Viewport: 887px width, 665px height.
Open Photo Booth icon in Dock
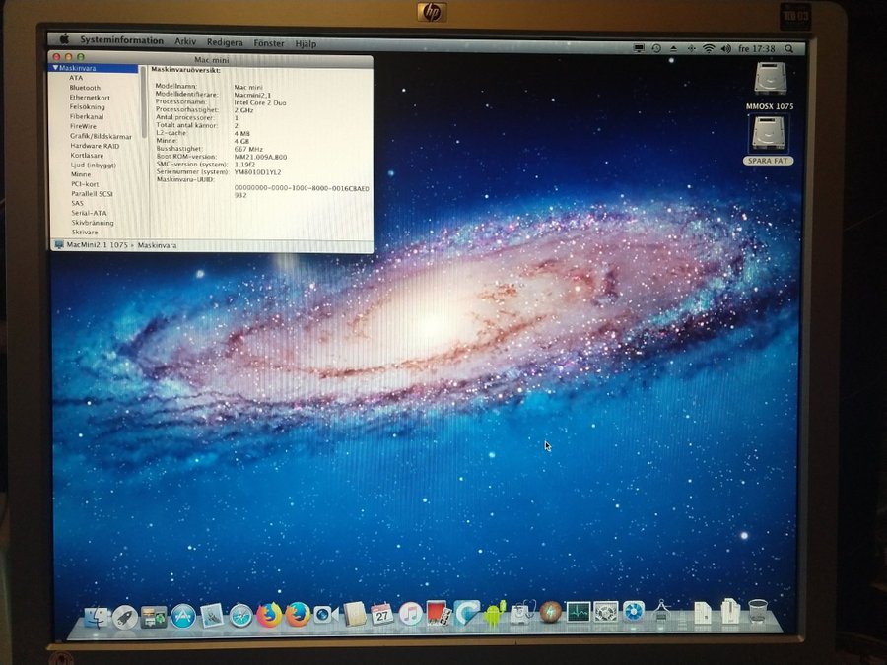coord(439,614)
